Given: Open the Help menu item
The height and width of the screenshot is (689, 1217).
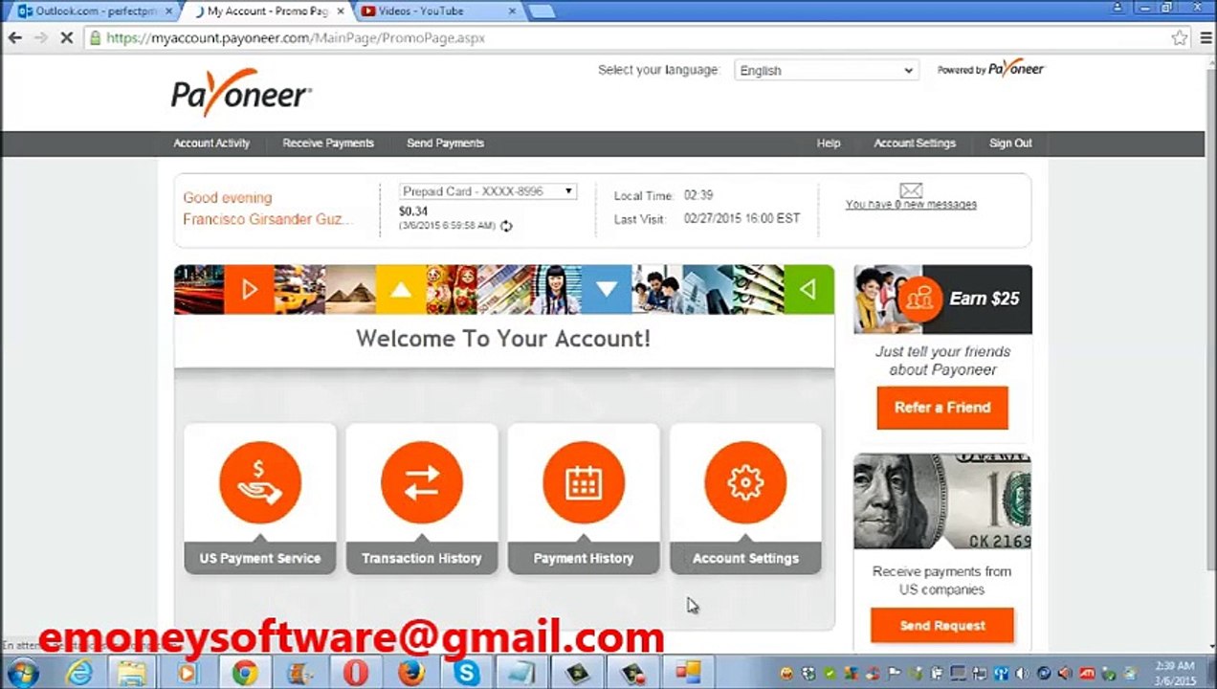Looking at the screenshot, I should click(829, 143).
